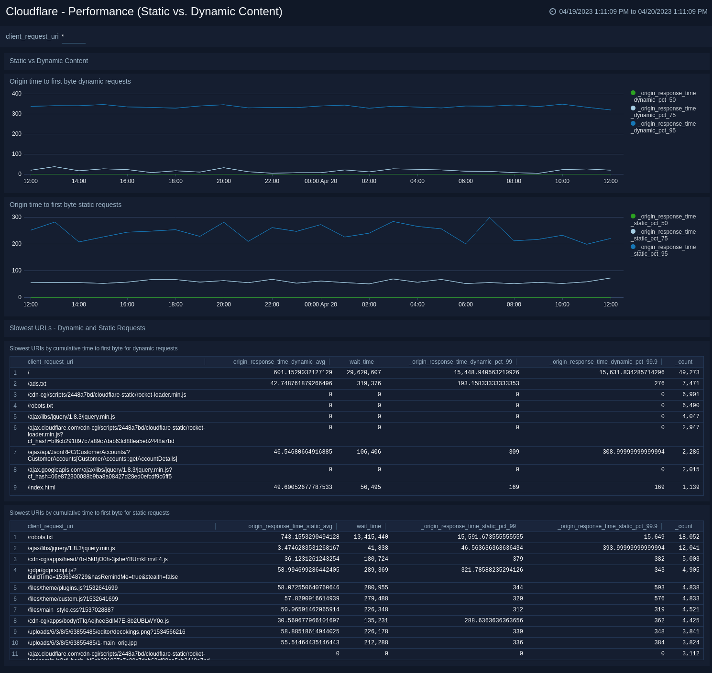The width and height of the screenshot is (712, 673).
Task: Click the client_request_uri filter input field
Action: 74,38
